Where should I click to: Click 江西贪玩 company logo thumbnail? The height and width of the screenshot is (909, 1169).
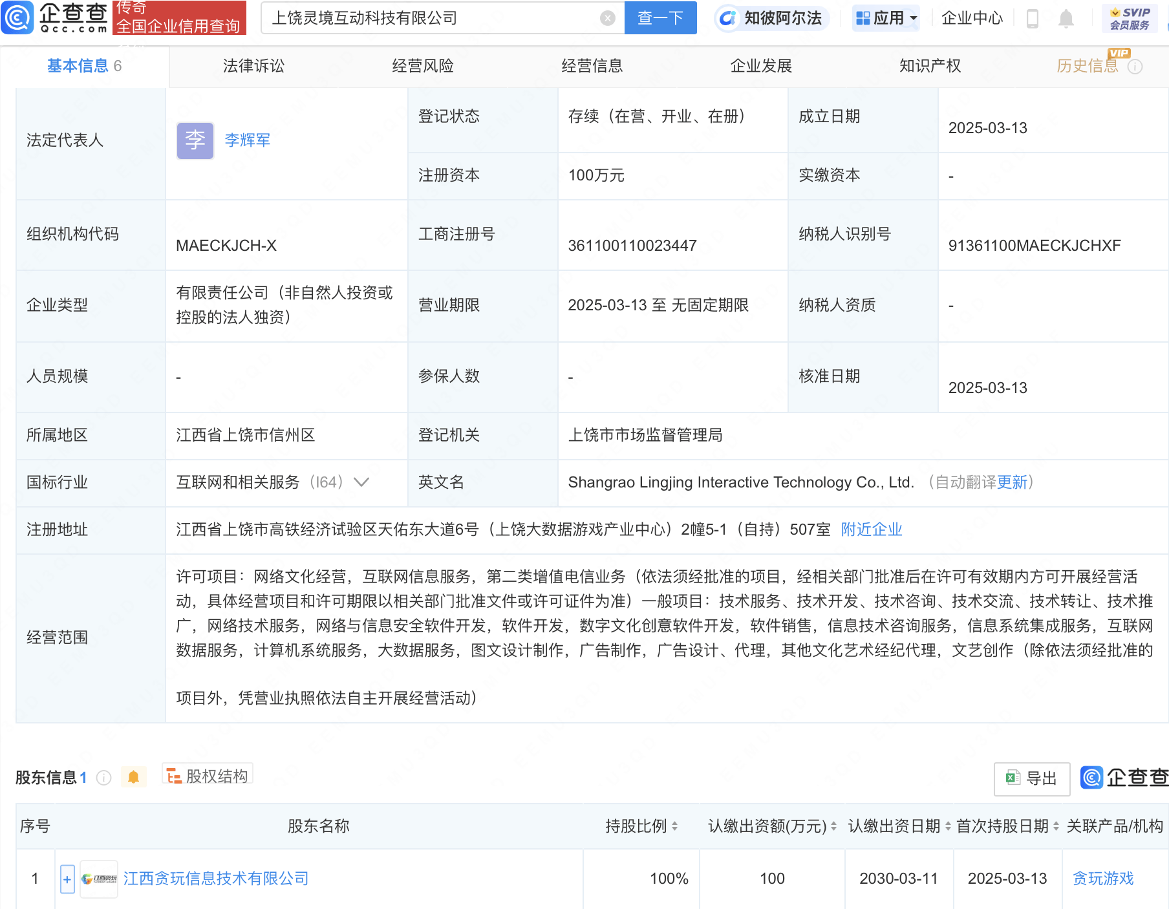tap(99, 879)
